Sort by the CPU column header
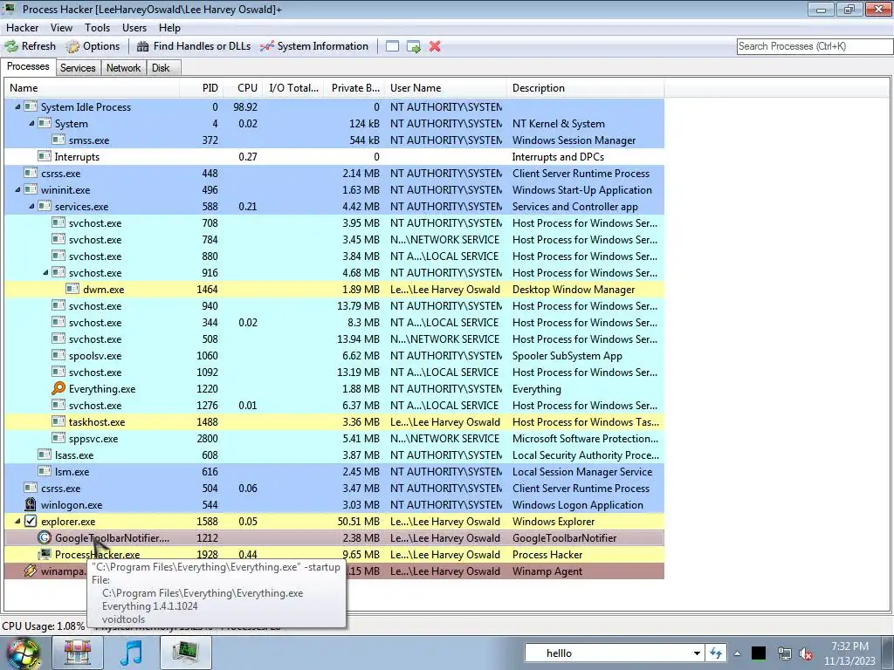894x670 pixels. 243,88
